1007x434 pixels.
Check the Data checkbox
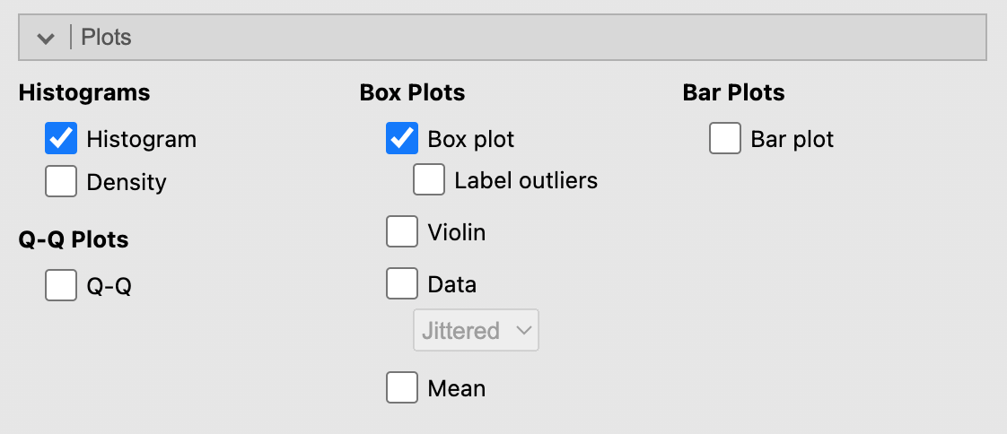tap(402, 284)
